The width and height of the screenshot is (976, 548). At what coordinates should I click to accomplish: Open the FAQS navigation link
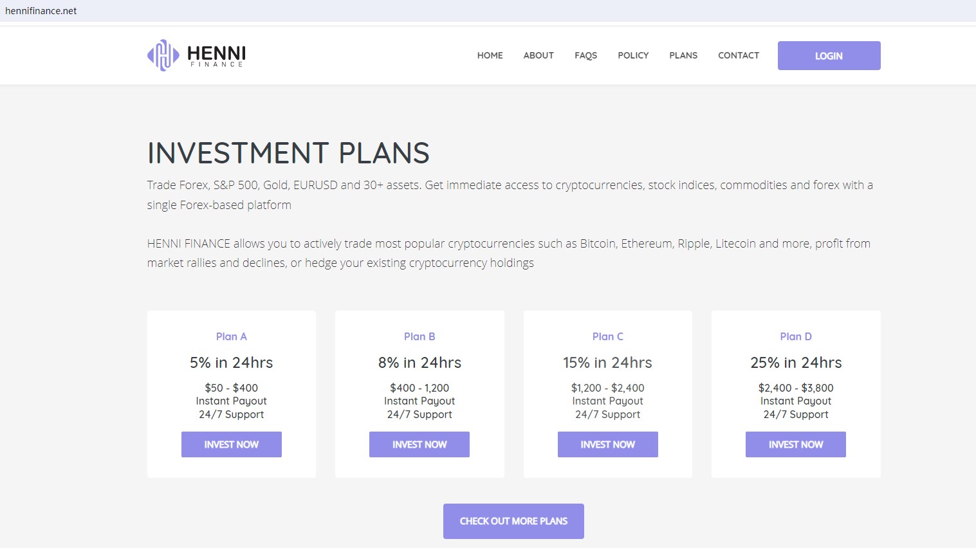click(585, 55)
